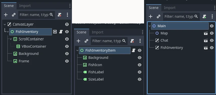Viewport: 216px width, 95px height.
Task: Toggle visibility of FishIcon node
Action: (140, 65)
